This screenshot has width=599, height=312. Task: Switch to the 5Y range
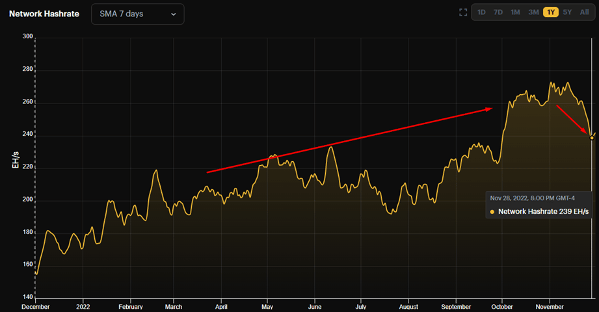pyautogui.click(x=568, y=12)
